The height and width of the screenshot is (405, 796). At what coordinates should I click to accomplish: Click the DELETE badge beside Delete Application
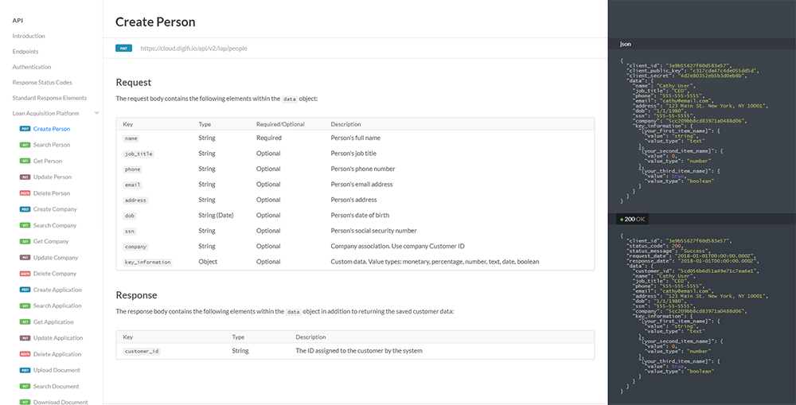click(x=25, y=354)
